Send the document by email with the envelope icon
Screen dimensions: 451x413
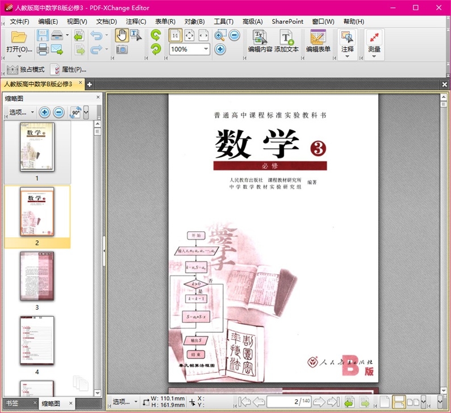(57, 49)
